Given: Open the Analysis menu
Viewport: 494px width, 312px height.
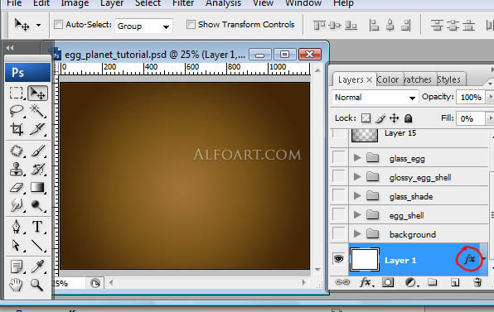Looking at the screenshot, I should click(x=223, y=3).
